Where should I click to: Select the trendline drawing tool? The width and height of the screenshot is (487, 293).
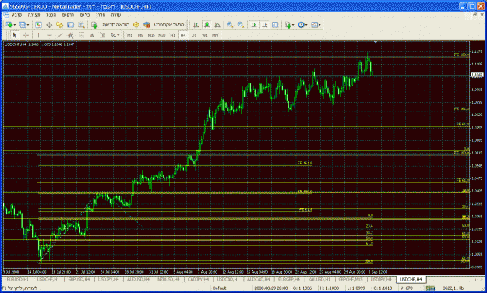pos(60,35)
